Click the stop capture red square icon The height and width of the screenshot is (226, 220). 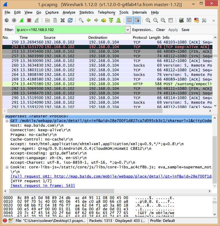point(29,20)
